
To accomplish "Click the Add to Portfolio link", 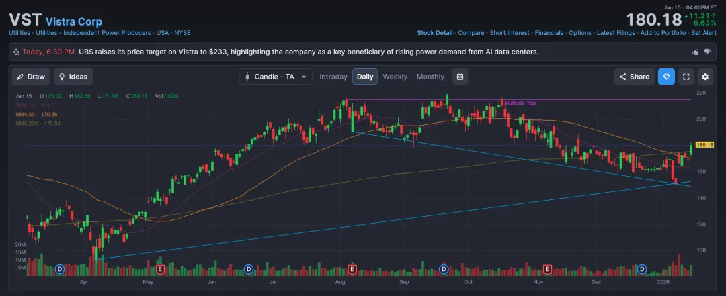I will [x=663, y=33].
